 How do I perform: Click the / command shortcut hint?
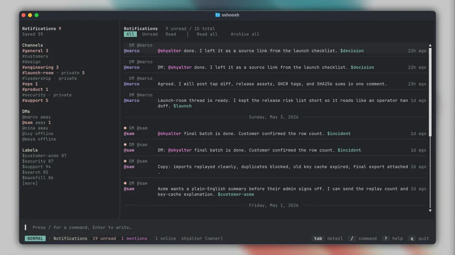363,239
